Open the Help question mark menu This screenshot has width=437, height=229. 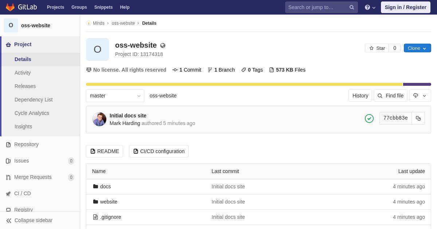pyautogui.click(x=370, y=7)
